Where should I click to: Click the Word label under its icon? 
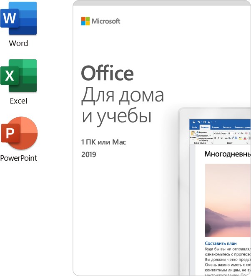point(18,43)
